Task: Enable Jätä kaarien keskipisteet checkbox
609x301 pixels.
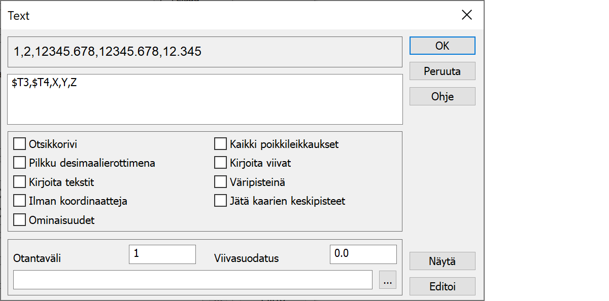Action: pyautogui.click(x=220, y=201)
